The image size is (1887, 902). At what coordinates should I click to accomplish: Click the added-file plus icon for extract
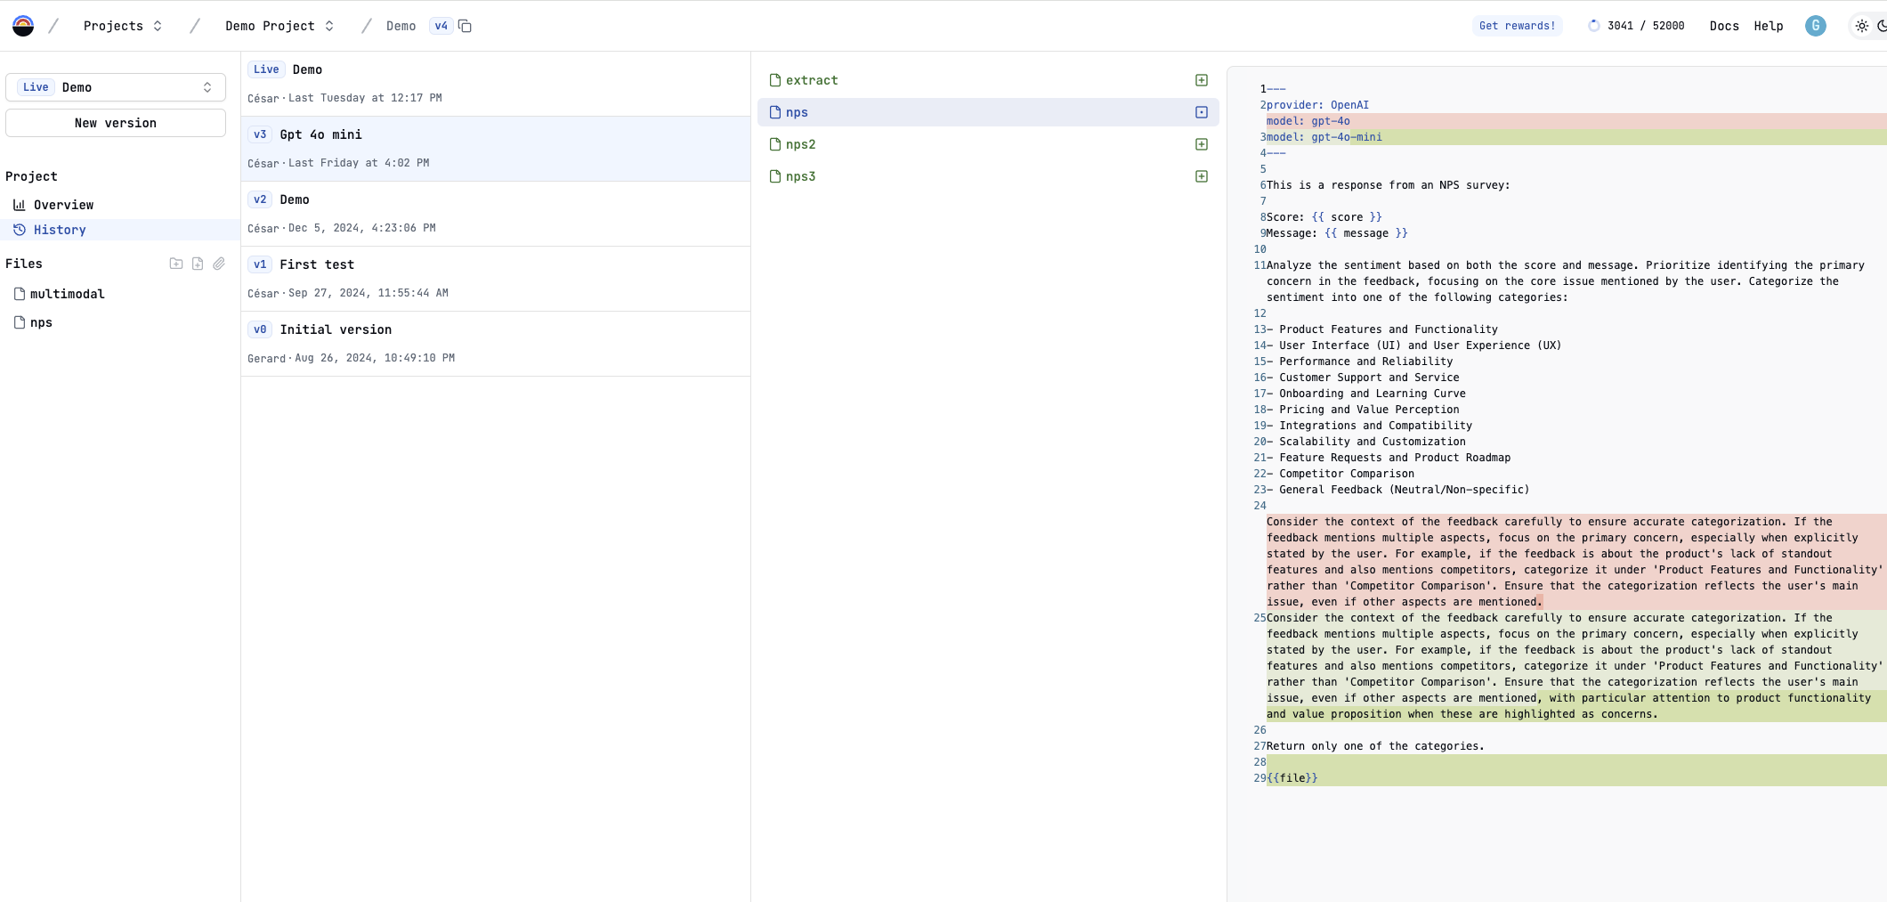pos(1202,80)
